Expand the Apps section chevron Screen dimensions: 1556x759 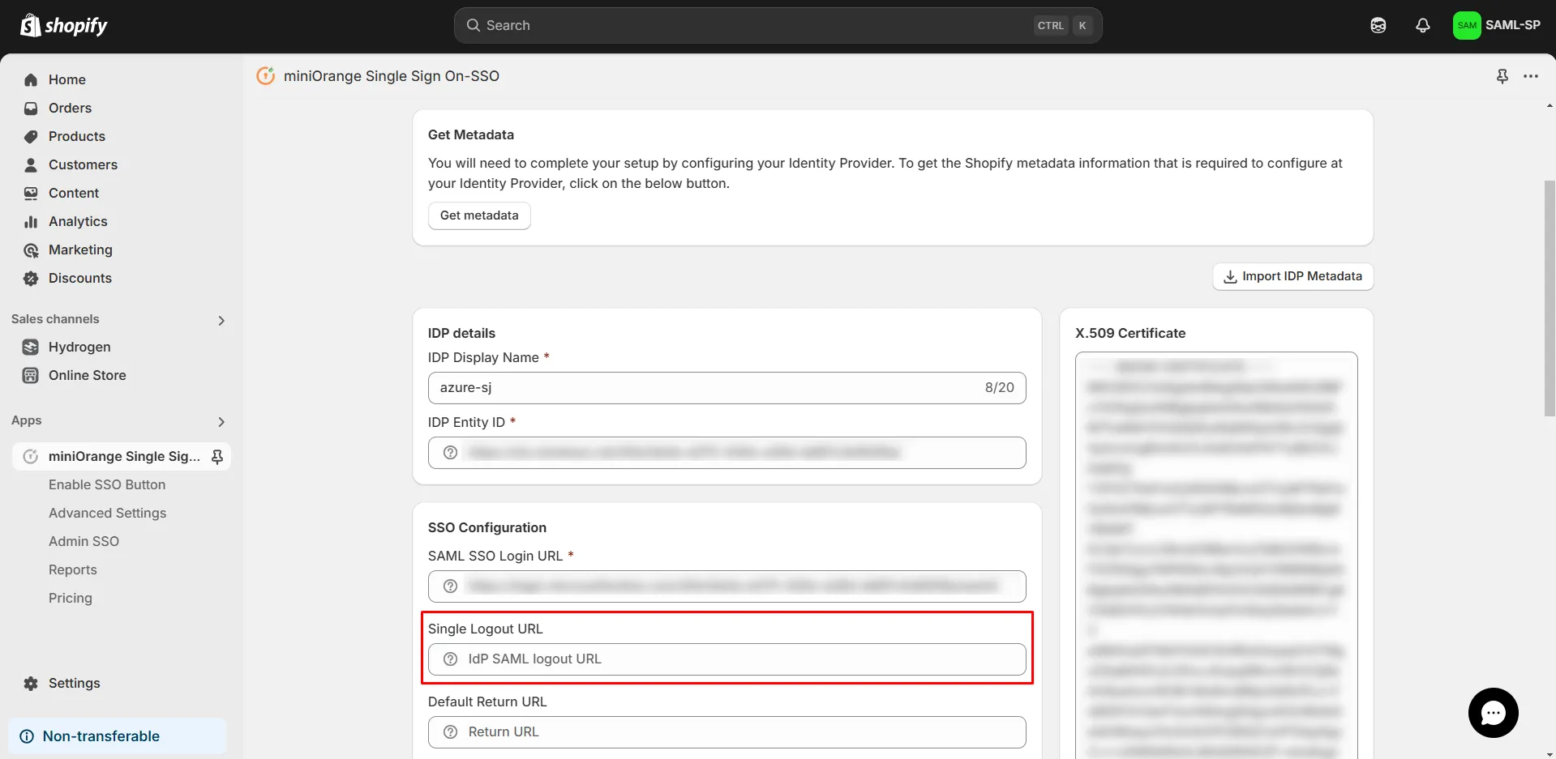pyautogui.click(x=221, y=421)
